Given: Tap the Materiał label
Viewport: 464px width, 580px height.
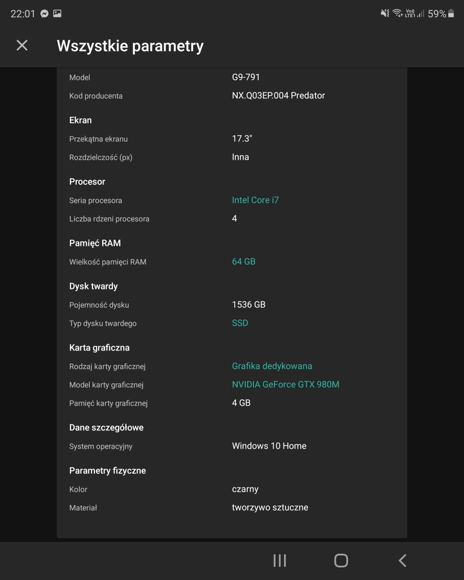Looking at the screenshot, I should (83, 508).
